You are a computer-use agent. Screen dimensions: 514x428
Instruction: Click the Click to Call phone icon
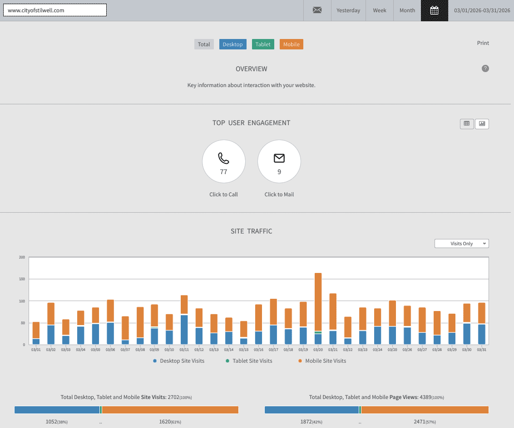pyautogui.click(x=223, y=158)
